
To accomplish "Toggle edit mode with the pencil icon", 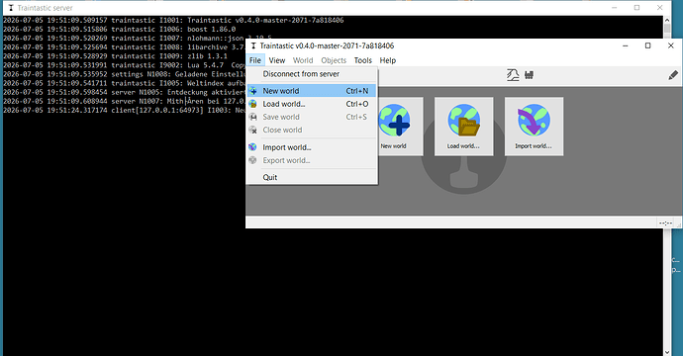I will pos(673,75).
